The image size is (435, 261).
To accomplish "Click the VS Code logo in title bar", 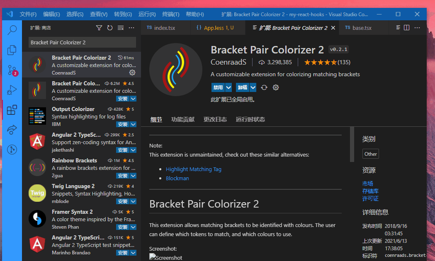I will tap(10, 14).
